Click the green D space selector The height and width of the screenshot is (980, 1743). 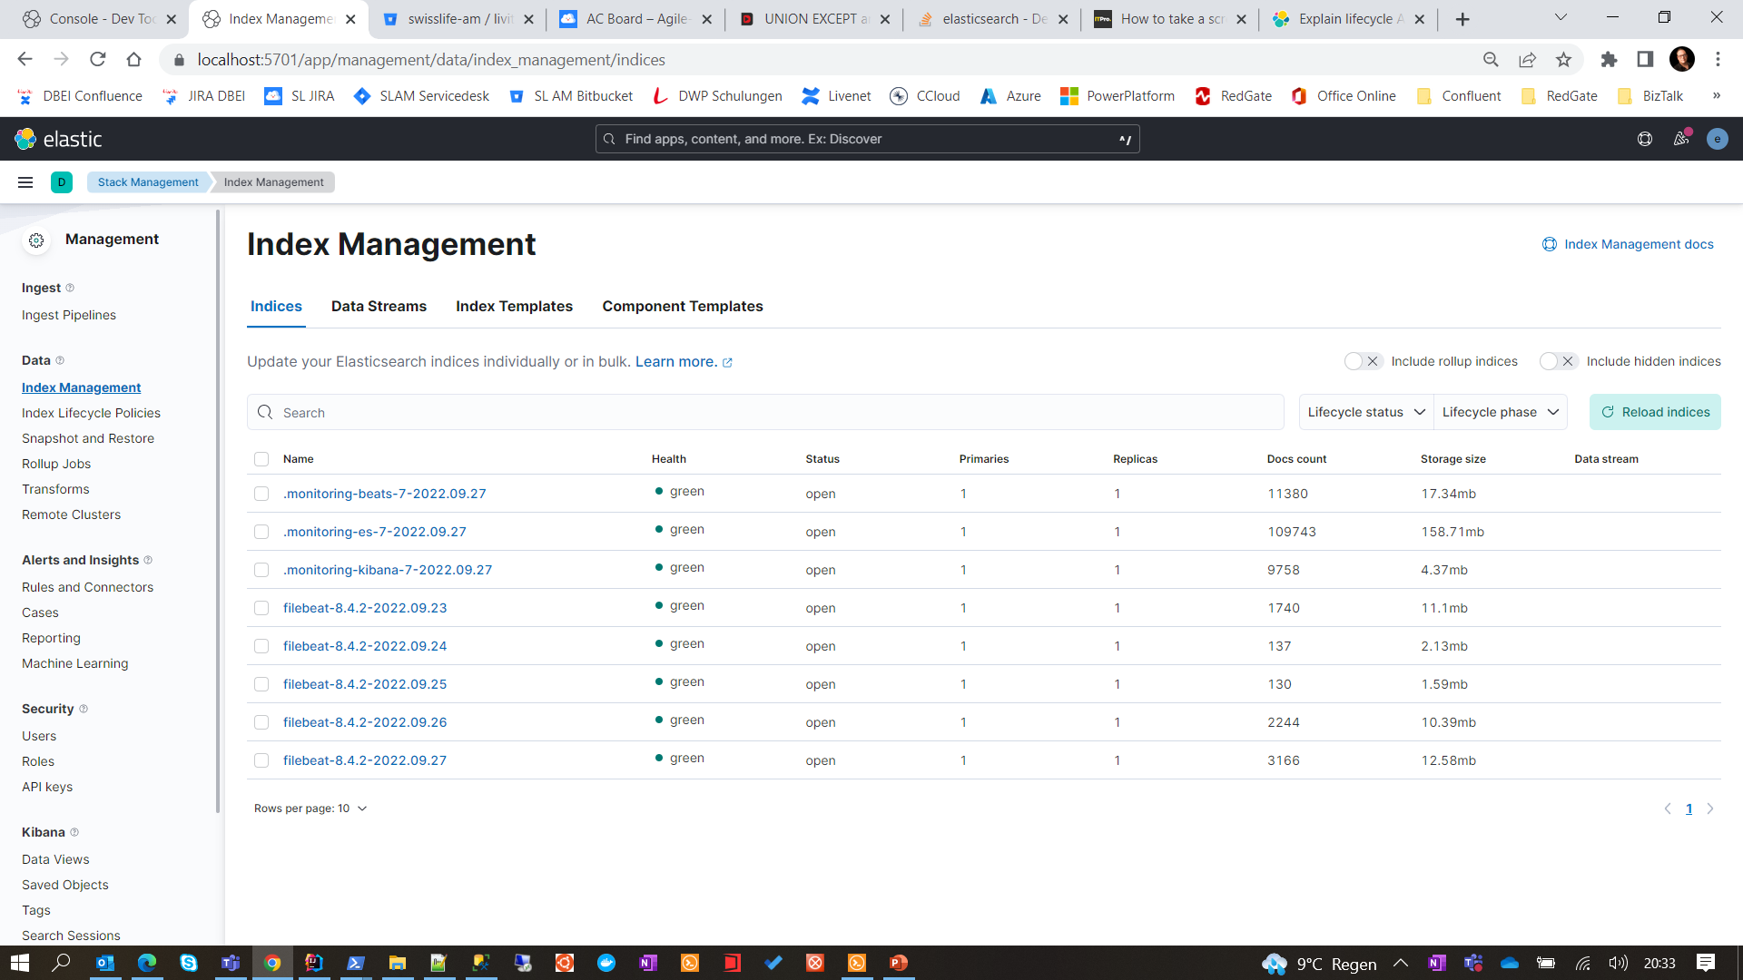(62, 182)
